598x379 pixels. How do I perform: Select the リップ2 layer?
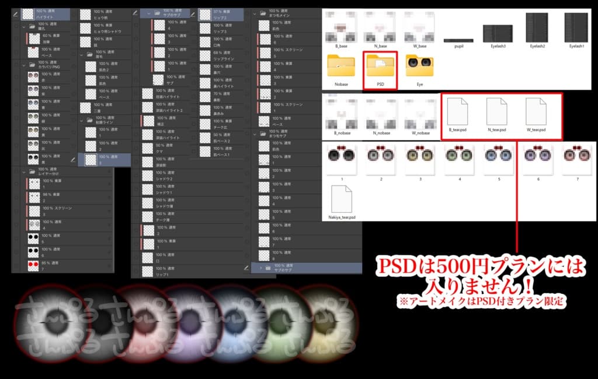click(x=221, y=15)
